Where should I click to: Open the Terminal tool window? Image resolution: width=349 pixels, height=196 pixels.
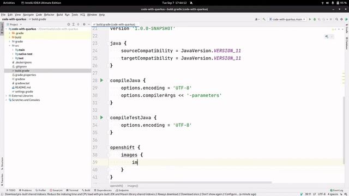73,190
